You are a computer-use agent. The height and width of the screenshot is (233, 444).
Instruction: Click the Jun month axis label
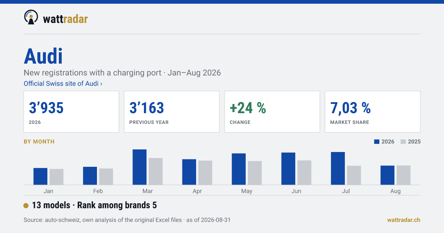296,191
